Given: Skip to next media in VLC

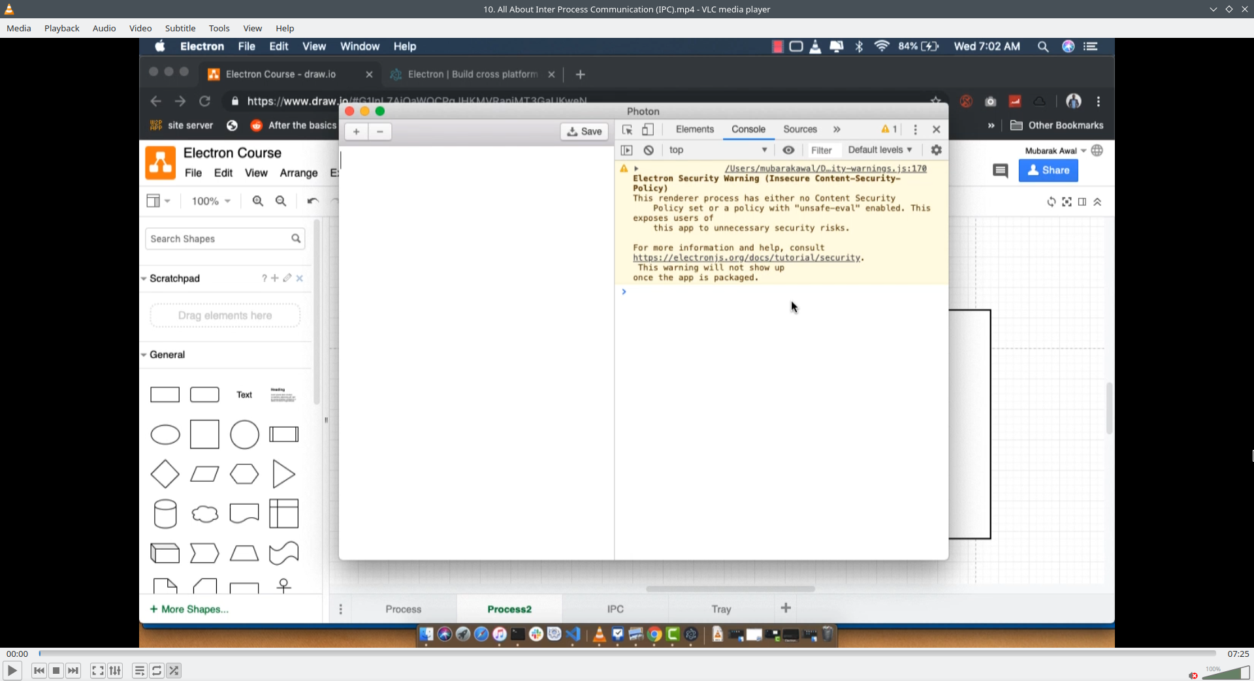Looking at the screenshot, I should pyautogui.click(x=73, y=671).
